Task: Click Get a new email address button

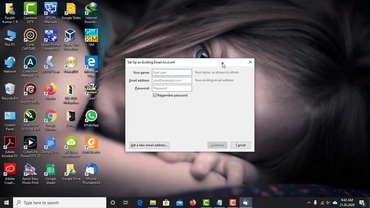Action: point(149,145)
